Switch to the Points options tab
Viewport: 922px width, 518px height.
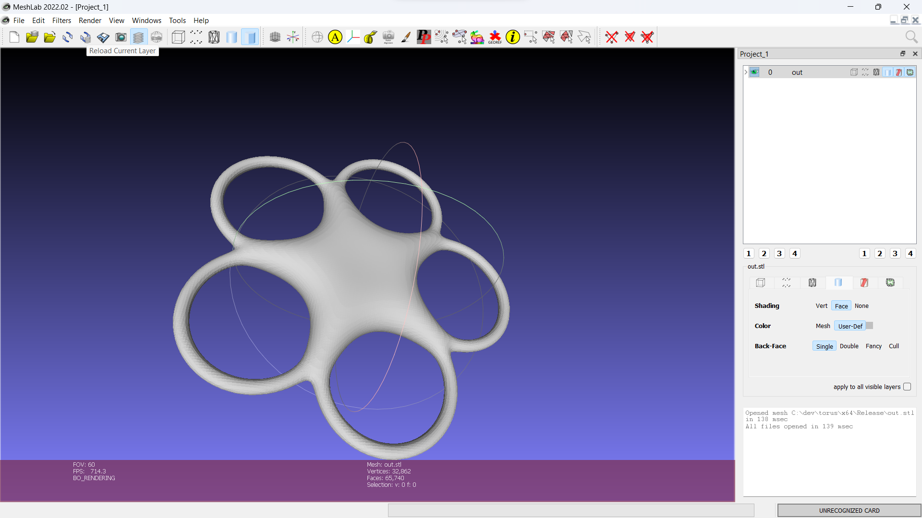[787, 283]
